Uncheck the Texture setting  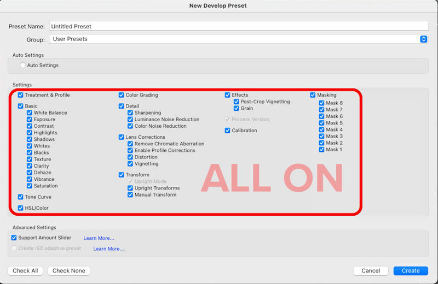(x=30, y=159)
